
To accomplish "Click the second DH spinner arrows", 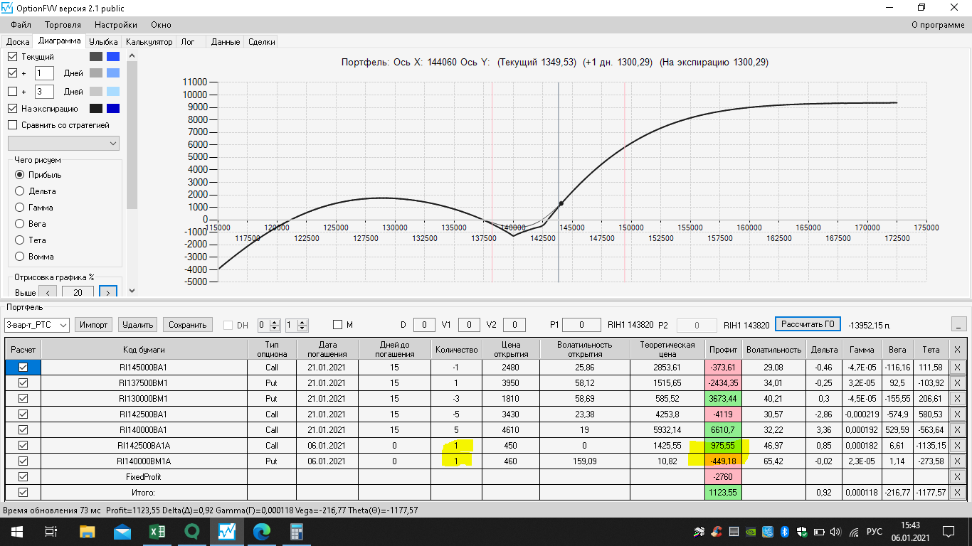I will coord(303,325).
